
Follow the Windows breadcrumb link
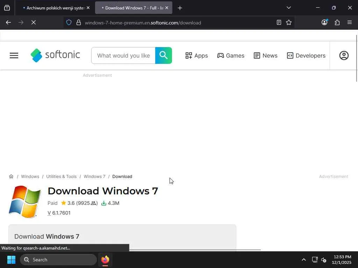[30, 176]
